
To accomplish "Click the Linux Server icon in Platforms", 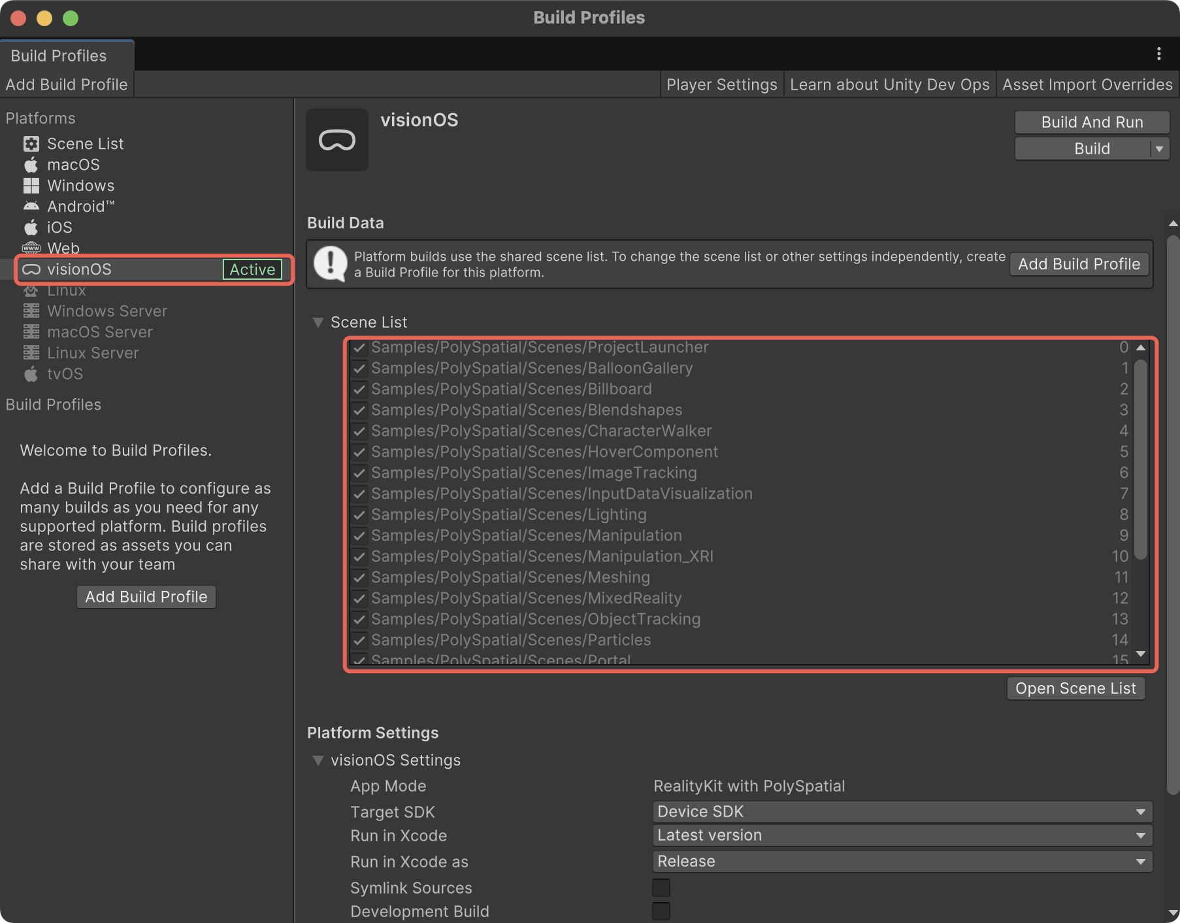I will click(x=31, y=353).
